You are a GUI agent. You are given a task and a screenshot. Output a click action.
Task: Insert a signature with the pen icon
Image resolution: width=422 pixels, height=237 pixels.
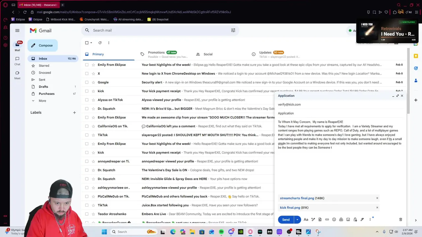click(x=362, y=220)
